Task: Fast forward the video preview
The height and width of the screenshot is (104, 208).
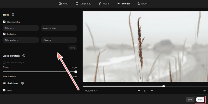Action: pyautogui.click(x=152, y=91)
